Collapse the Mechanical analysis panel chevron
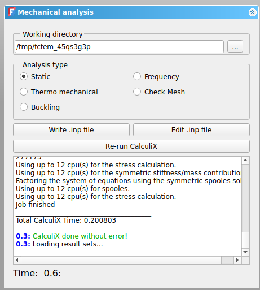The width and height of the screenshot is (260, 290). pyautogui.click(x=252, y=12)
